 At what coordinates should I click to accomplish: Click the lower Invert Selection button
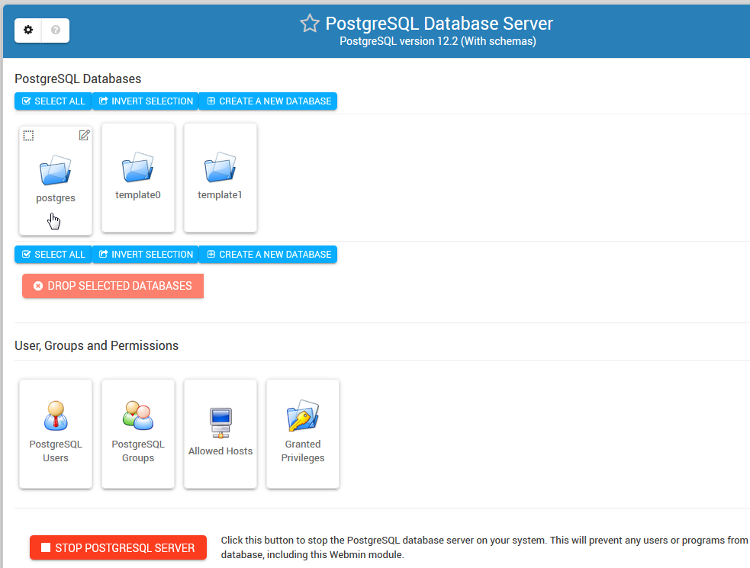tap(146, 255)
